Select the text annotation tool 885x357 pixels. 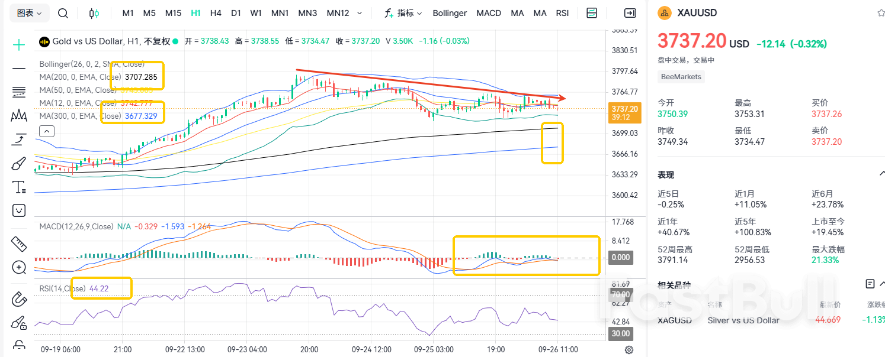tap(18, 187)
